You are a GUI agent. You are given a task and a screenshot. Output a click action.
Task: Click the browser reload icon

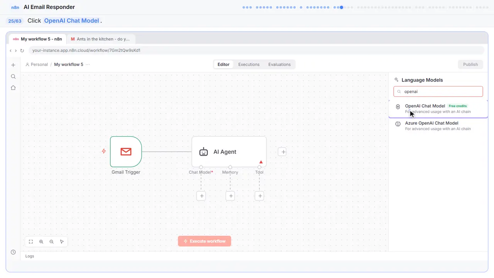click(x=22, y=51)
